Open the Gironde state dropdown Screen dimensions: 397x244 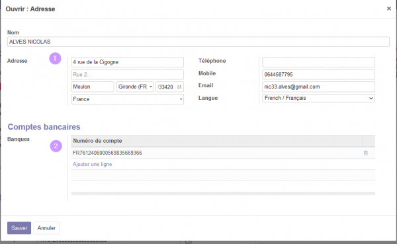[x=135, y=87]
